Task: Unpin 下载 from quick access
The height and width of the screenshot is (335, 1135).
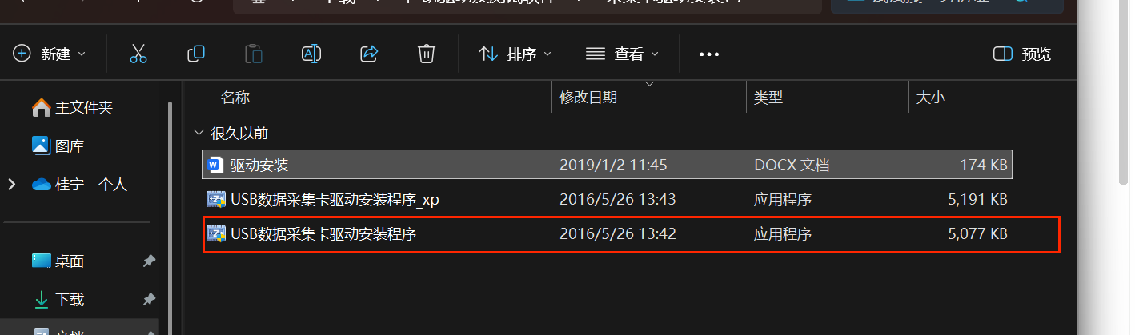Action: pyautogui.click(x=149, y=300)
